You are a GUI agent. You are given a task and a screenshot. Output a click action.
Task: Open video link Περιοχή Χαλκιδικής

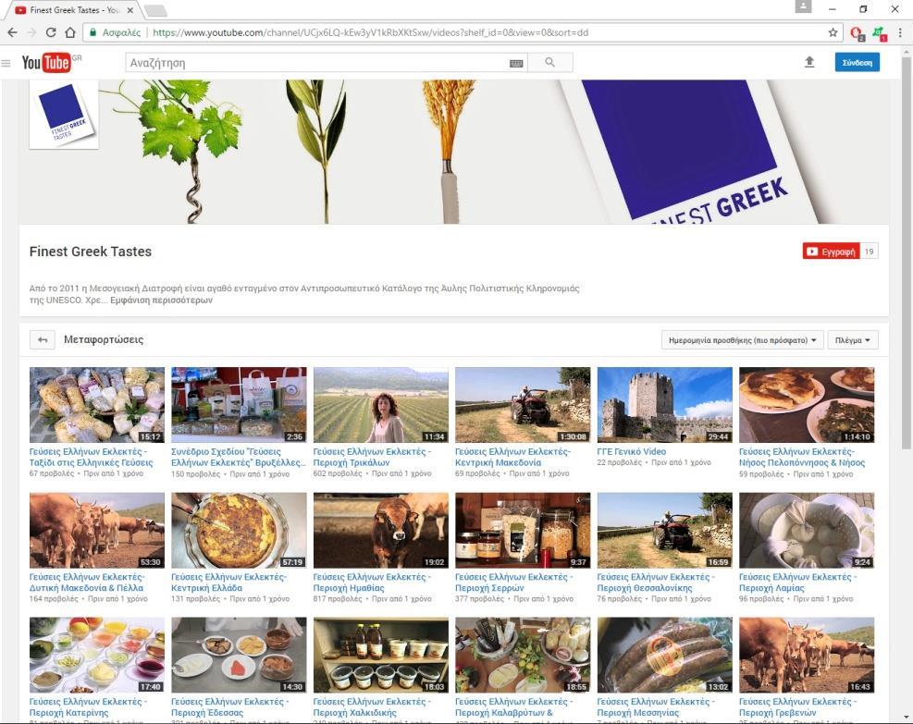(x=372, y=707)
